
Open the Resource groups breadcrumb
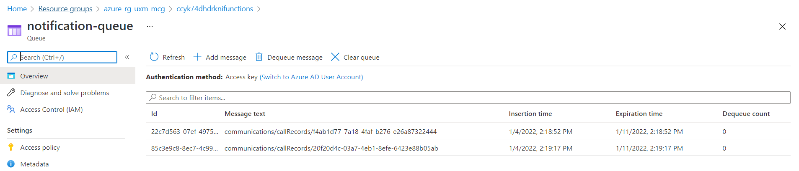point(65,9)
